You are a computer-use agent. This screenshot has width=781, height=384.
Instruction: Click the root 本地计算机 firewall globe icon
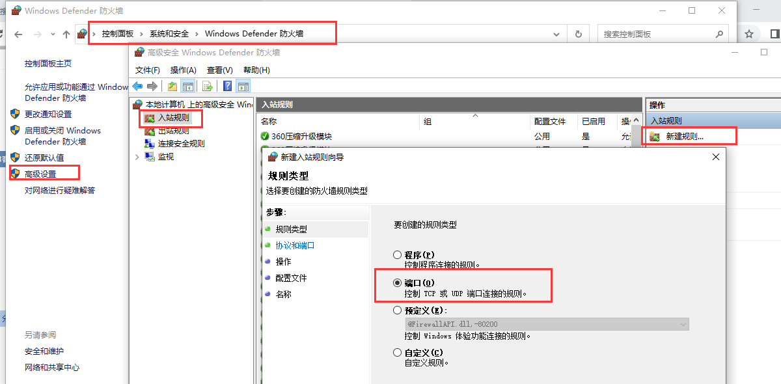pos(137,104)
